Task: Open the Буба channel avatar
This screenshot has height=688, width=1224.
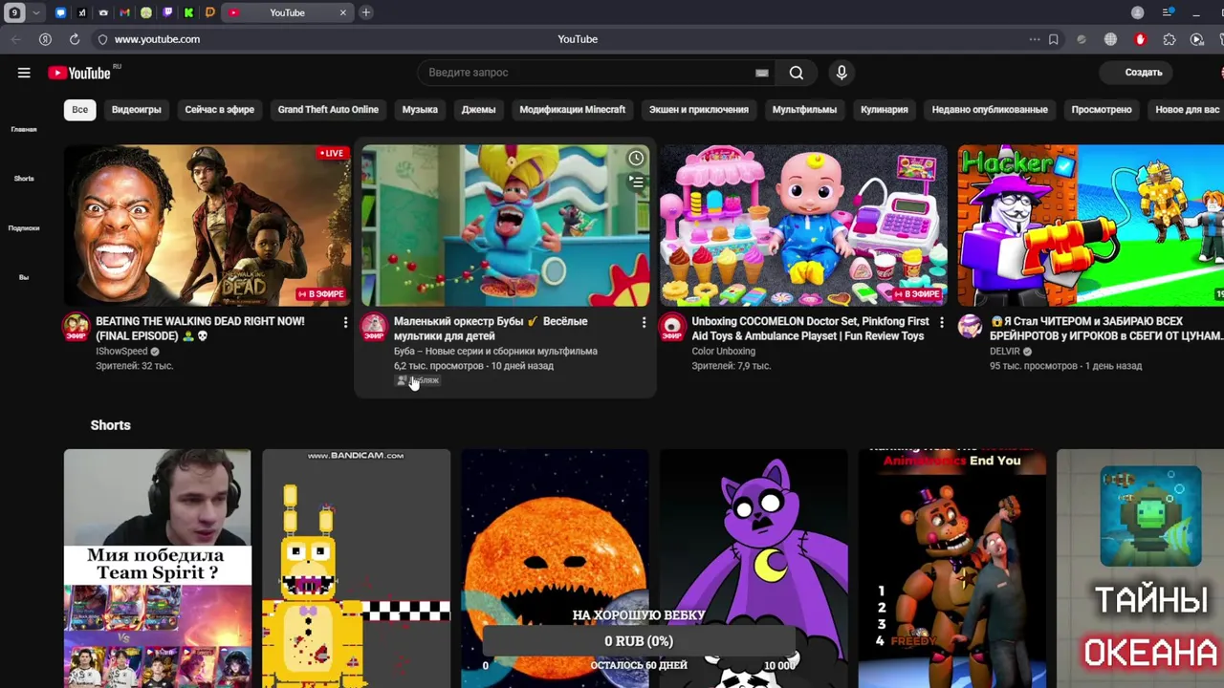Action: [x=374, y=327]
